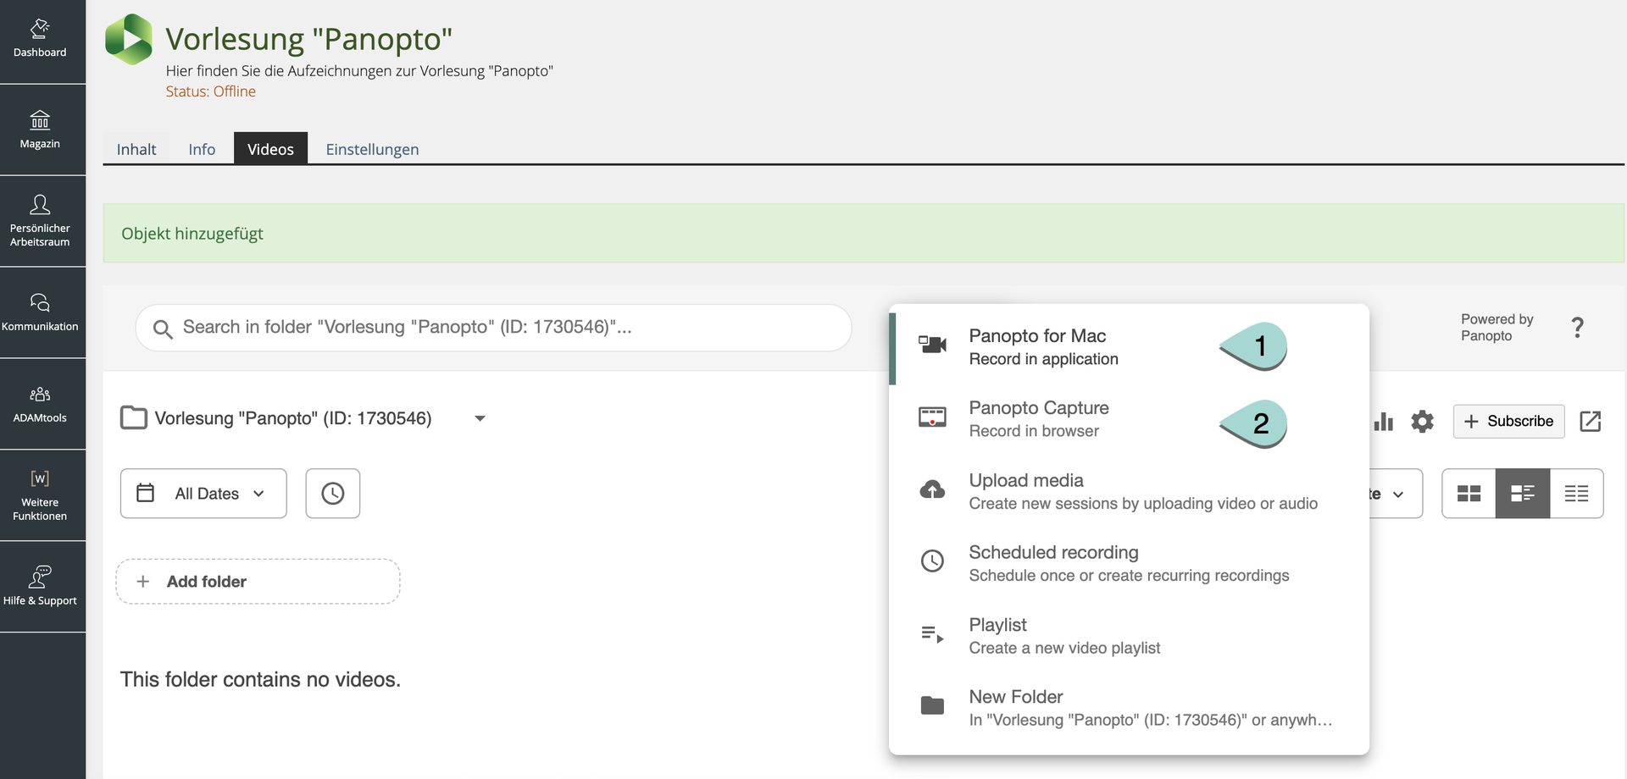This screenshot has width=1627, height=779.
Task: Switch to details view layout
Action: (1522, 494)
